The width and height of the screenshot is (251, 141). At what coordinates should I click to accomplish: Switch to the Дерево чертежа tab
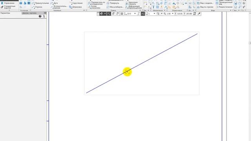(29, 13)
